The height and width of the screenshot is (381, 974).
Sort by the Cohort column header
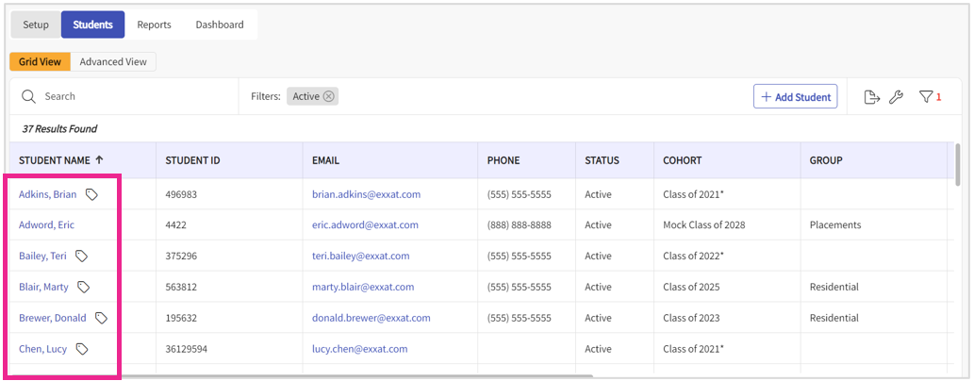coord(682,160)
